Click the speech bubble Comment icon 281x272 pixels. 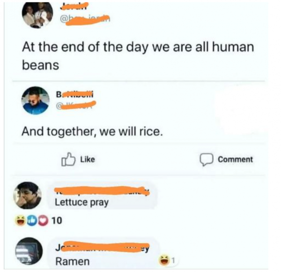pos(206,160)
